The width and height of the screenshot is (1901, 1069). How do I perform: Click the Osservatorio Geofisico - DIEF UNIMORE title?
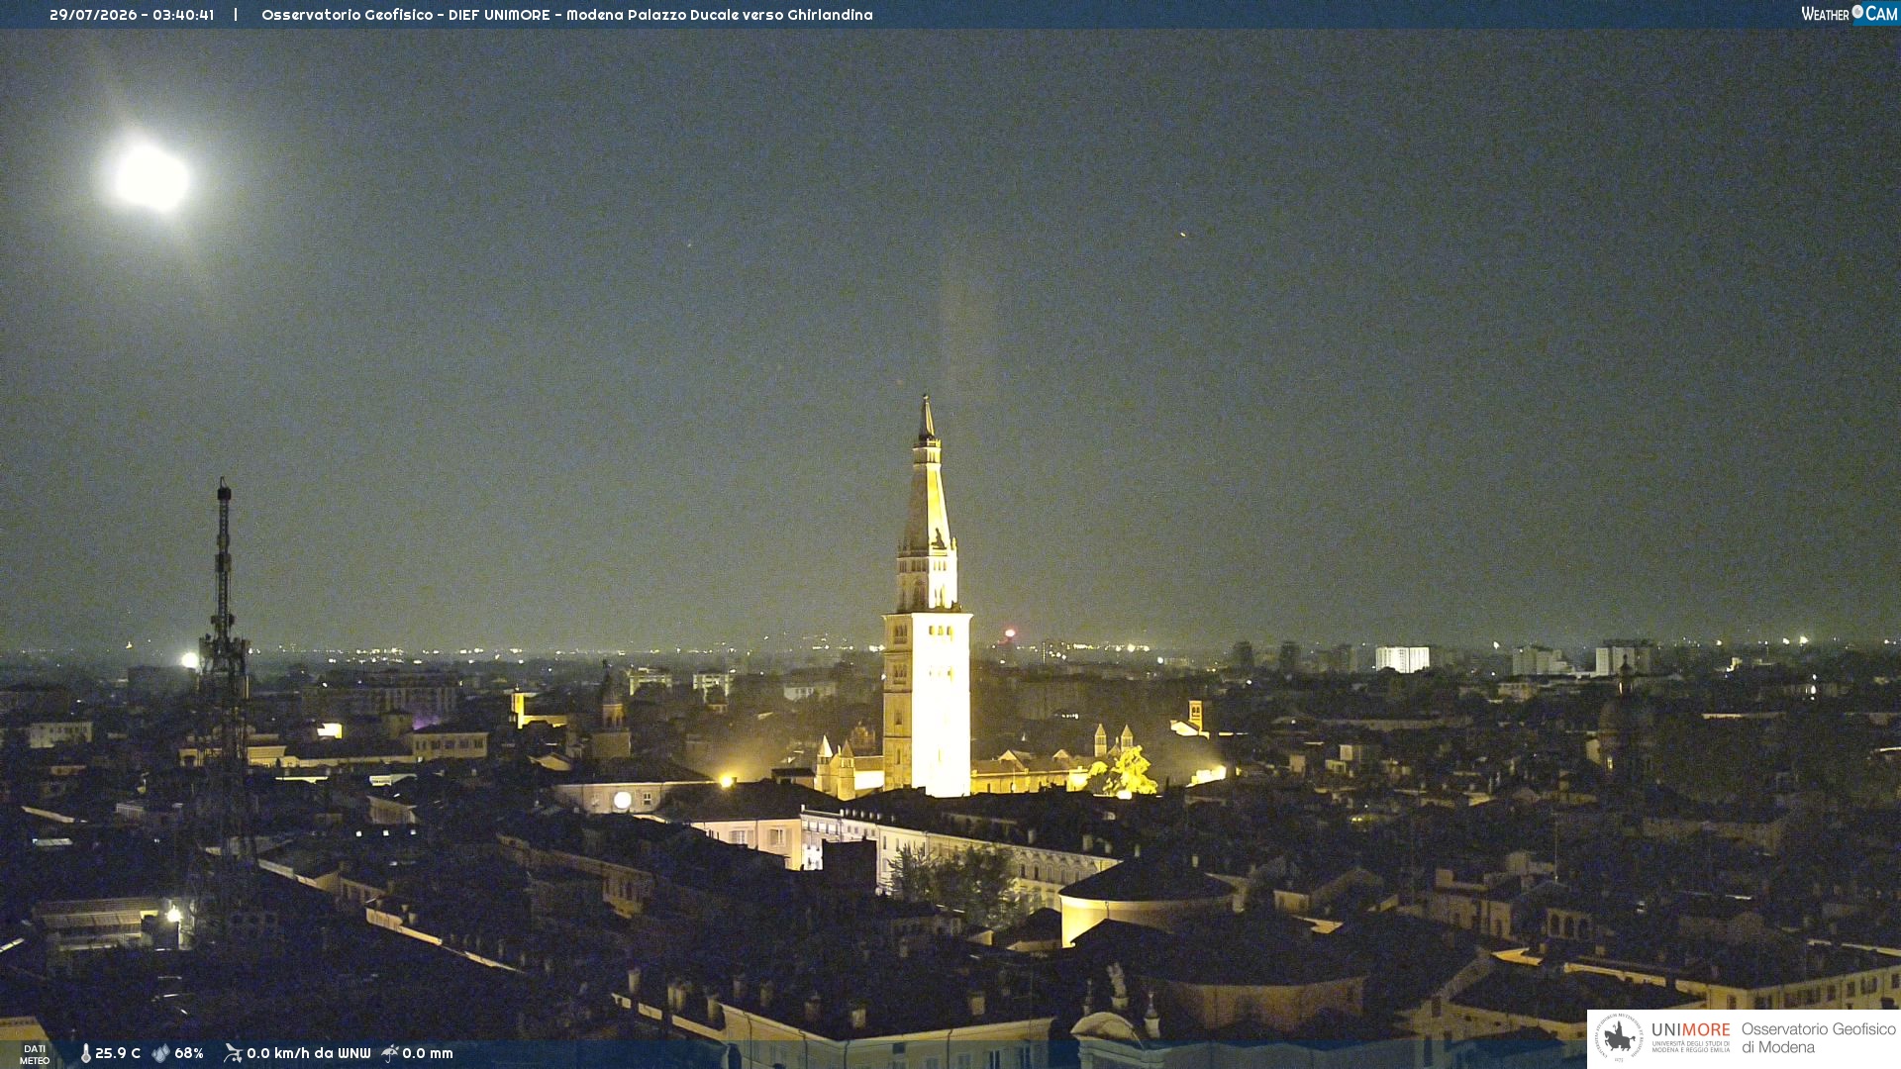tap(566, 15)
